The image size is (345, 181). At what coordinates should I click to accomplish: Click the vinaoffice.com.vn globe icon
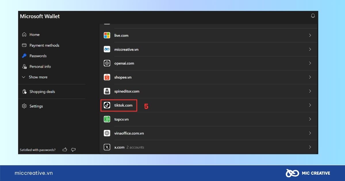point(107,133)
